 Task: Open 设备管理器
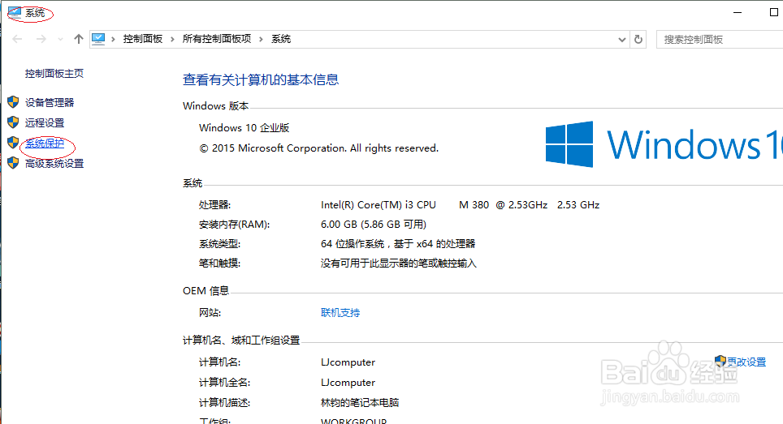click(x=50, y=103)
